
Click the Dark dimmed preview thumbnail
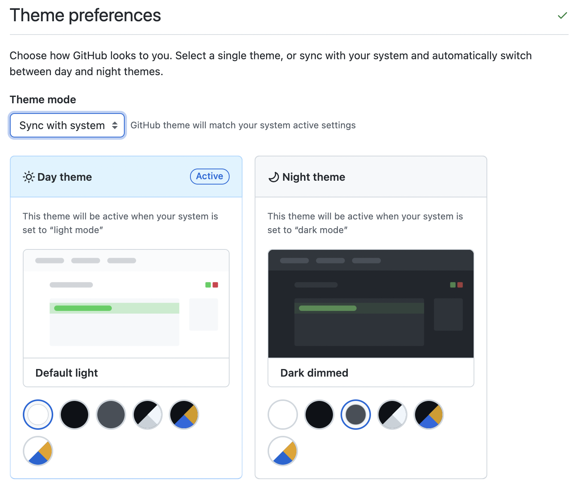point(371,304)
